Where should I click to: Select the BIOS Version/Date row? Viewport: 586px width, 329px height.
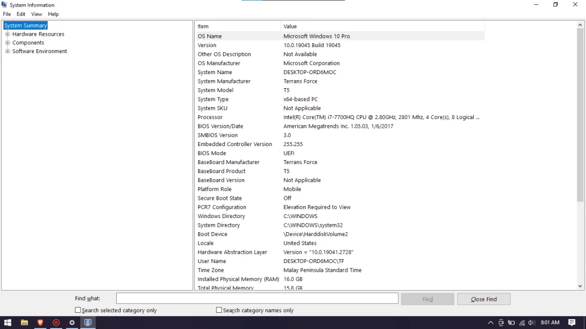click(x=340, y=126)
